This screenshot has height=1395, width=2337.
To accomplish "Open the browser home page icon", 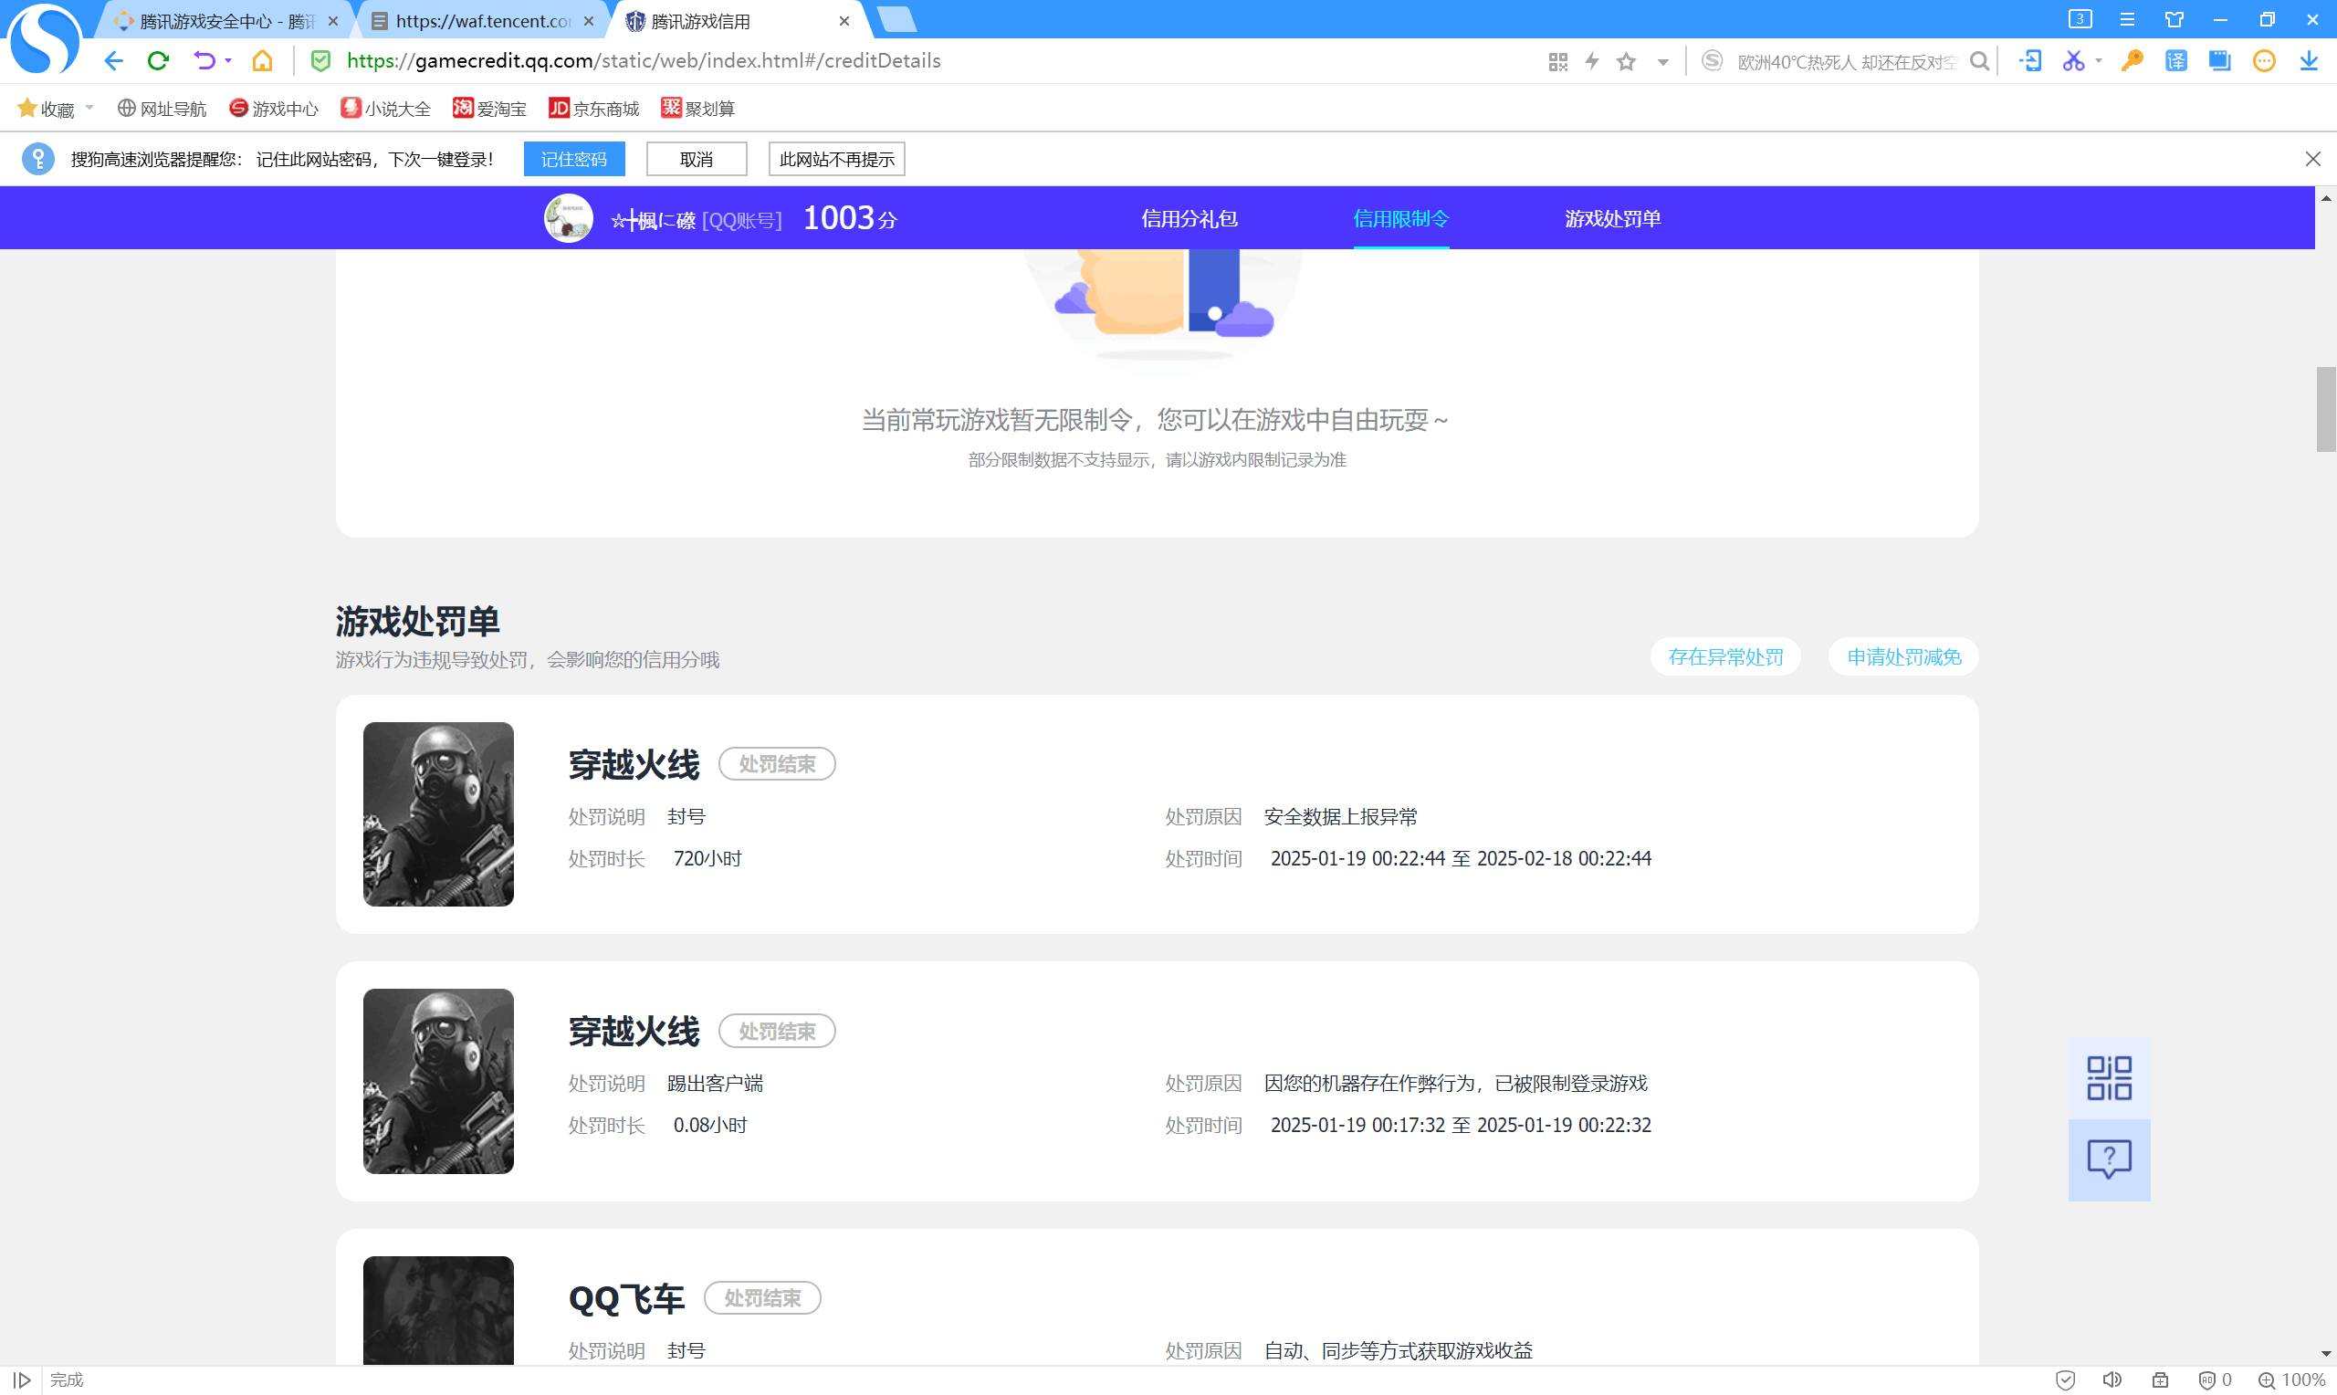I will click(x=262, y=61).
